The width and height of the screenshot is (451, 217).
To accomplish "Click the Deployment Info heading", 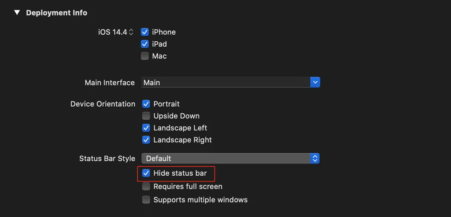I will coord(57,13).
